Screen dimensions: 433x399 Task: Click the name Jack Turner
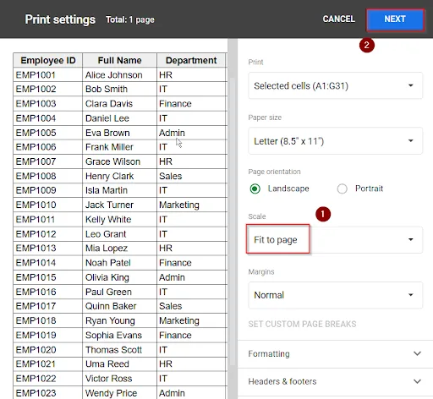(x=109, y=205)
